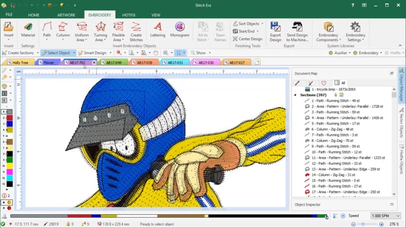Viewport: 406px width, 228px height.
Task: Click the red zoom magnifier icon
Action: 119,53
